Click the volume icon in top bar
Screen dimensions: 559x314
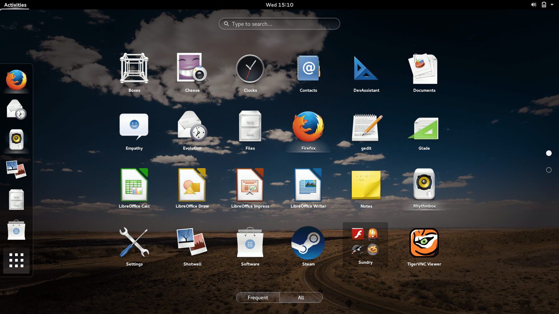tap(533, 5)
